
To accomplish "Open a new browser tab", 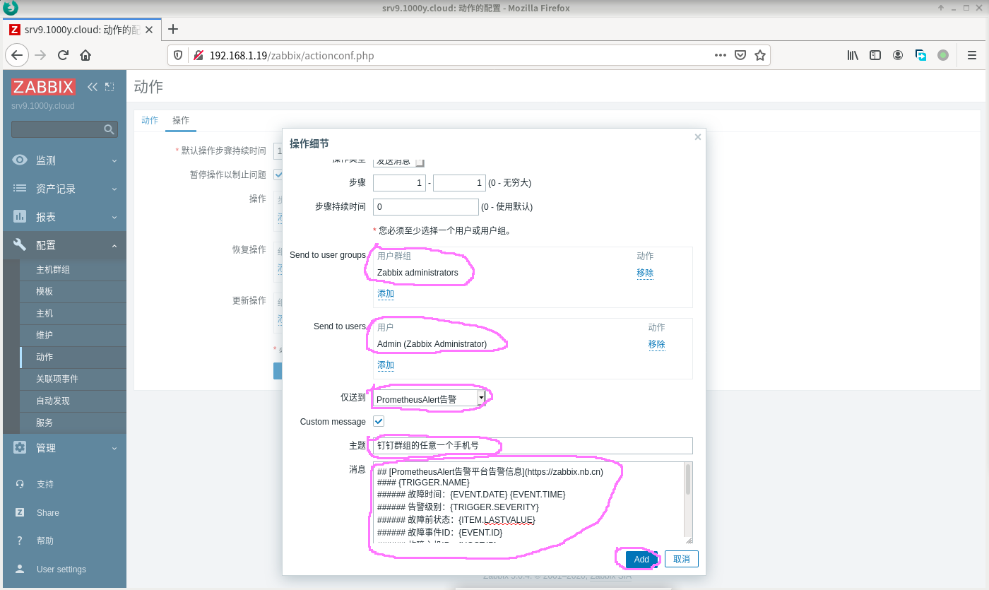I will coord(172,29).
